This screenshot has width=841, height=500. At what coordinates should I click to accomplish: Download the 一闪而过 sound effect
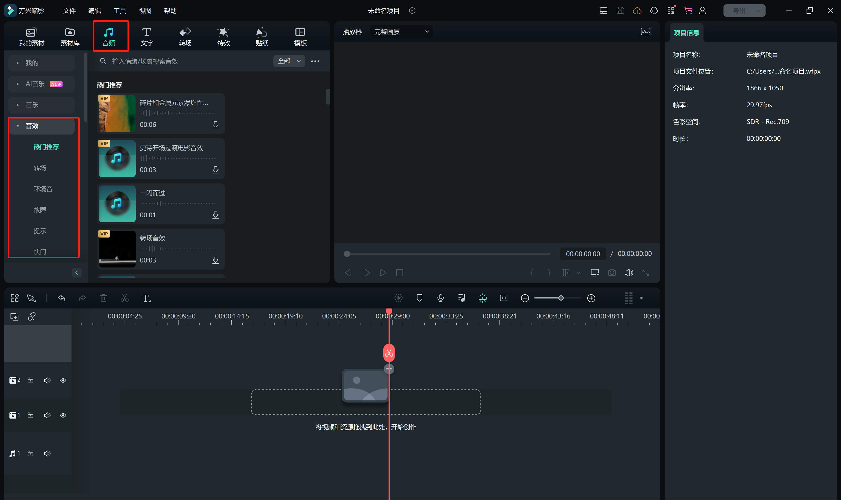(x=215, y=215)
